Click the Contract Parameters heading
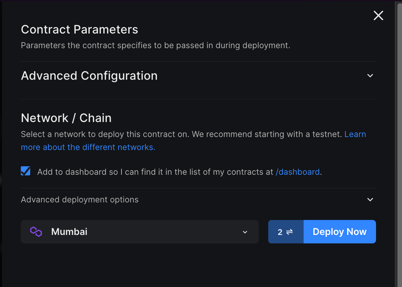Viewport: 402px width, 287px height. pos(80,30)
